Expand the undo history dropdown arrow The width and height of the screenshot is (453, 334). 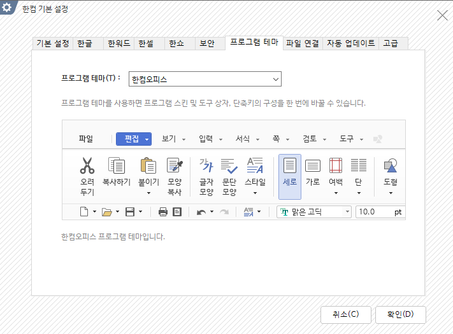coord(212,212)
